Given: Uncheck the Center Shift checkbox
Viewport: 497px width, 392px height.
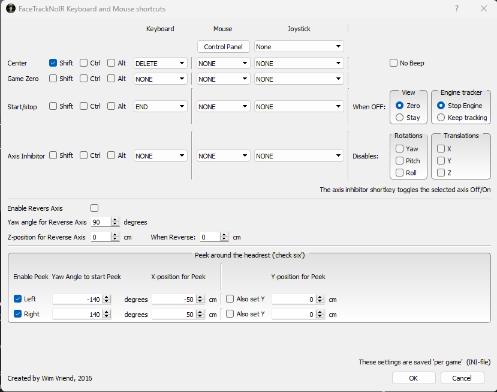Looking at the screenshot, I should click(x=53, y=63).
